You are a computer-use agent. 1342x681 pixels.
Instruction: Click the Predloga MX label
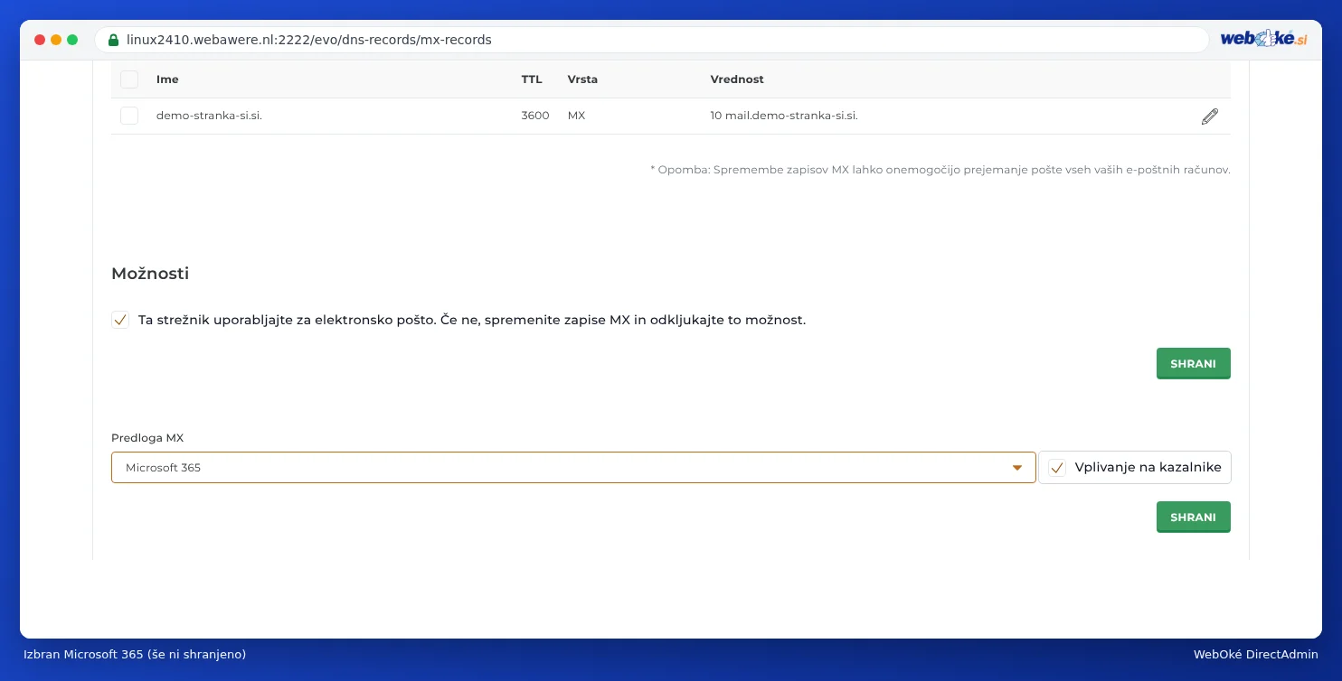pyautogui.click(x=147, y=438)
